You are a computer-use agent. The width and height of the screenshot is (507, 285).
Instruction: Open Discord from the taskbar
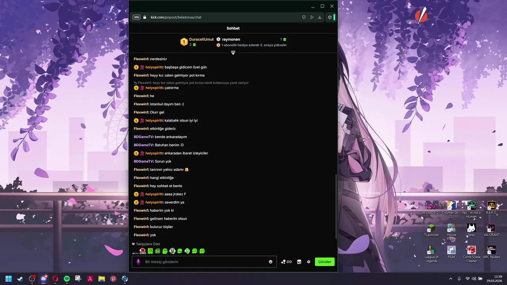[44, 279]
